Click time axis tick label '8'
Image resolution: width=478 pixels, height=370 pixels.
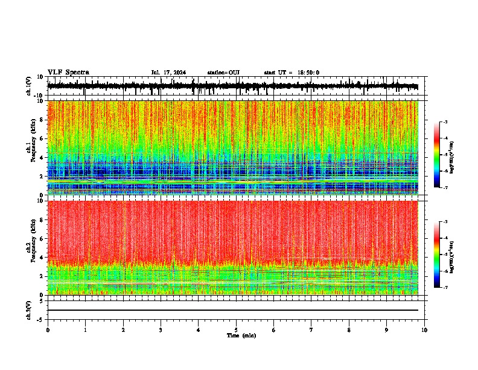coord(349,330)
